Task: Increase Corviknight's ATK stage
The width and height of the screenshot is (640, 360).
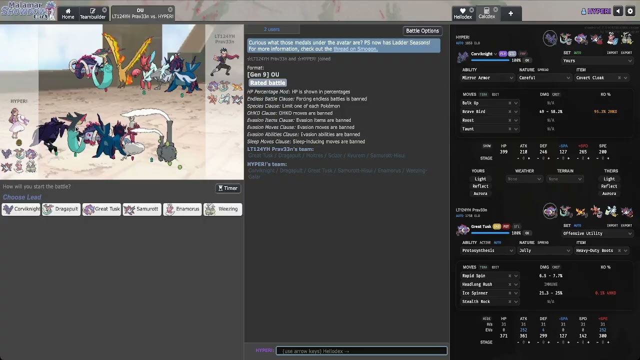Action: (528, 158)
